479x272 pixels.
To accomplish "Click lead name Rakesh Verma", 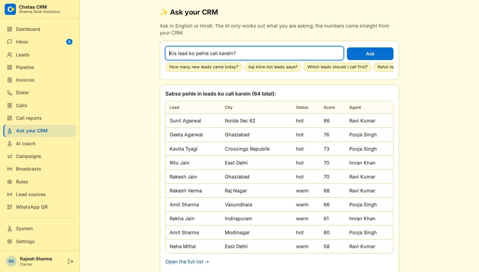I will (x=186, y=191).
